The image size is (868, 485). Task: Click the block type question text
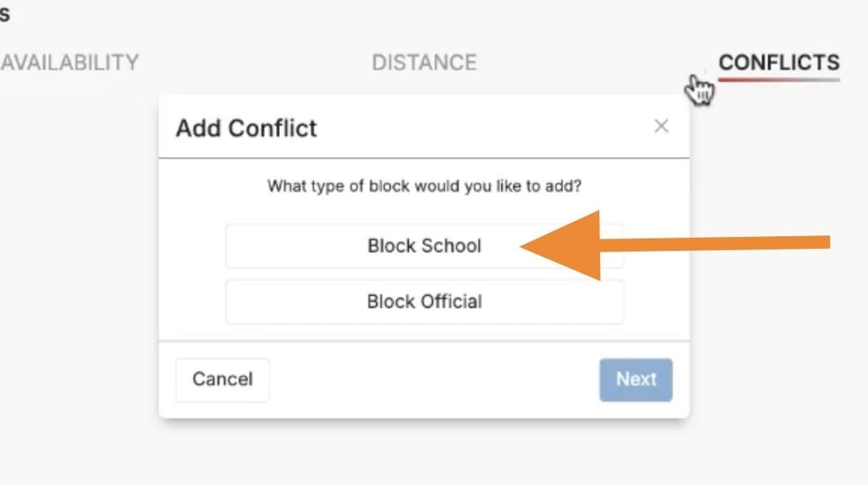click(424, 187)
